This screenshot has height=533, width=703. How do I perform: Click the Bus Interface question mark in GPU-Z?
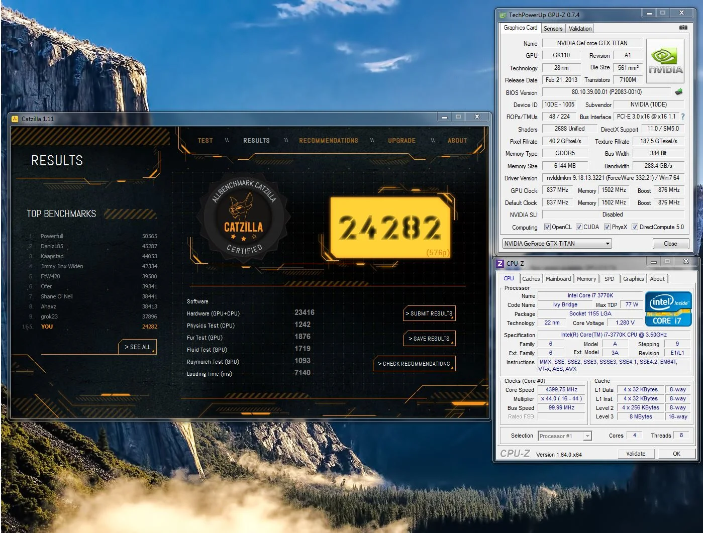682,117
